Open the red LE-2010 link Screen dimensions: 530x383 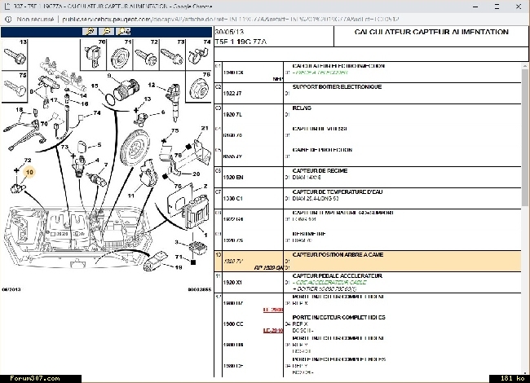click(x=273, y=330)
